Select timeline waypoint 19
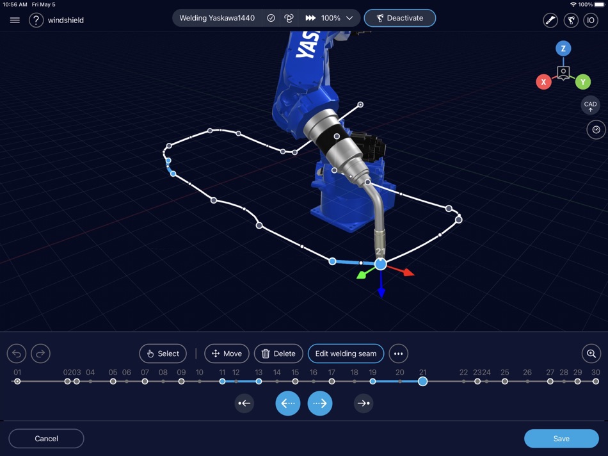608x456 pixels. click(x=372, y=382)
